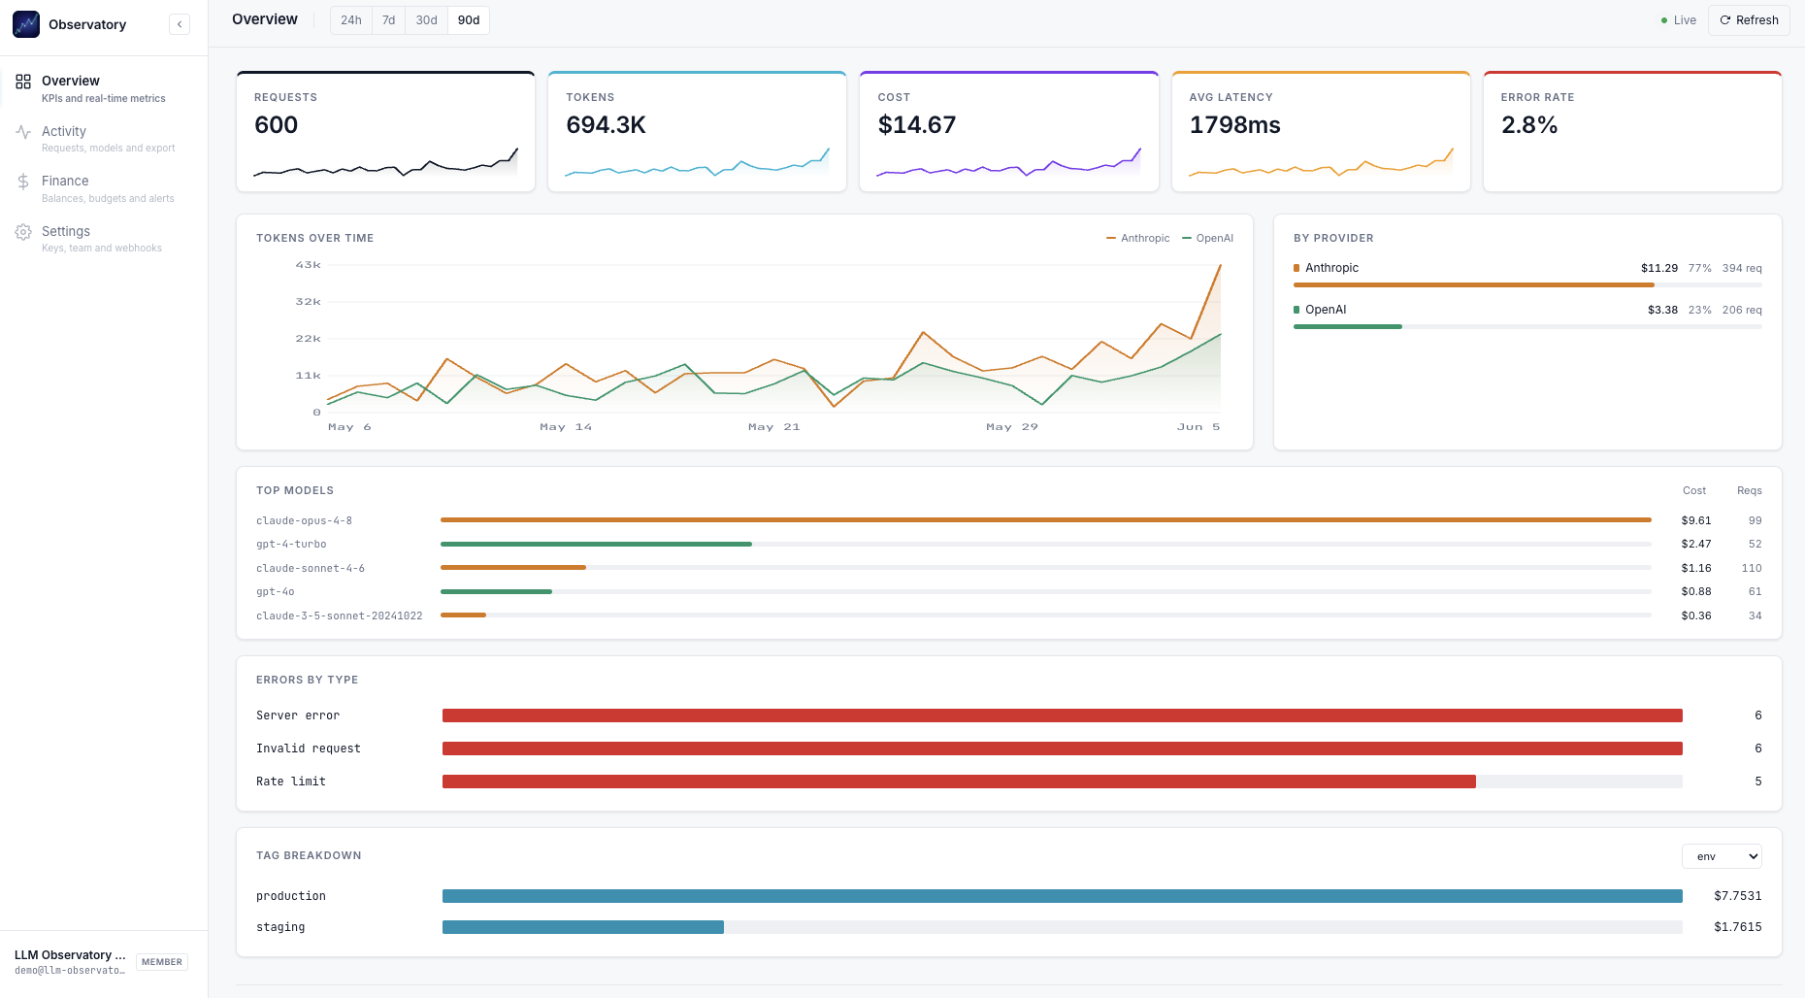This screenshot has height=998, width=1805.
Task: Click the Requests KPI card value 600
Action: 277,125
